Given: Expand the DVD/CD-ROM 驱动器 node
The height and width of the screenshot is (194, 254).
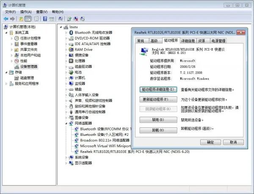Looking at the screenshot, I should [x=66, y=38].
